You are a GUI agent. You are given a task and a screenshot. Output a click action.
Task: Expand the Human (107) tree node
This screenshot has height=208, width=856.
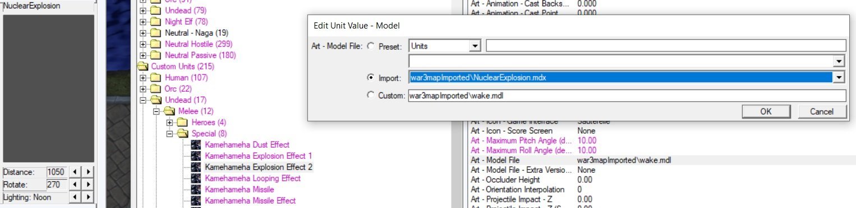click(x=143, y=78)
